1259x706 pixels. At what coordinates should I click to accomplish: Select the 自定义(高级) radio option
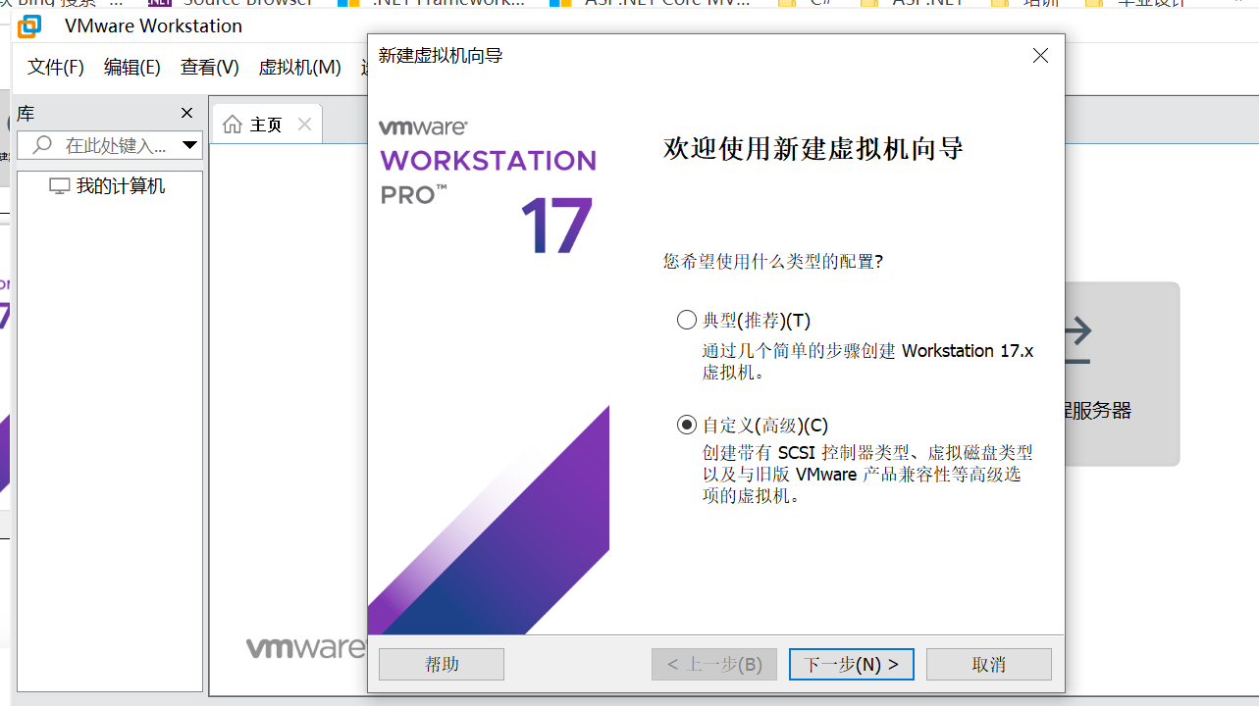[687, 425]
